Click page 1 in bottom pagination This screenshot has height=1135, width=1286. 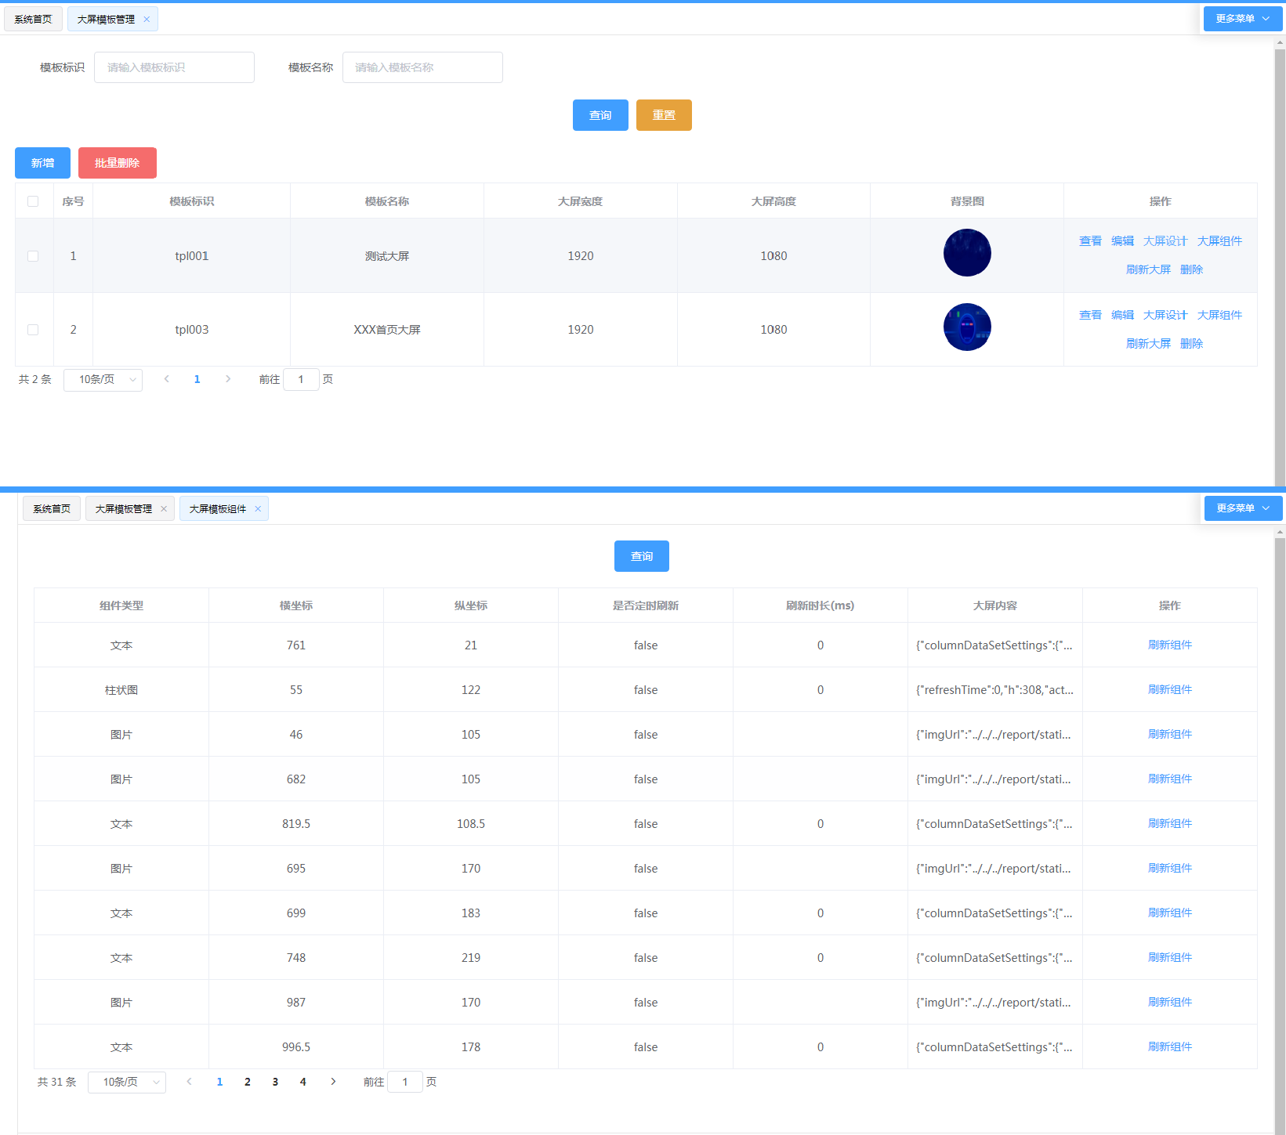(x=219, y=1082)
